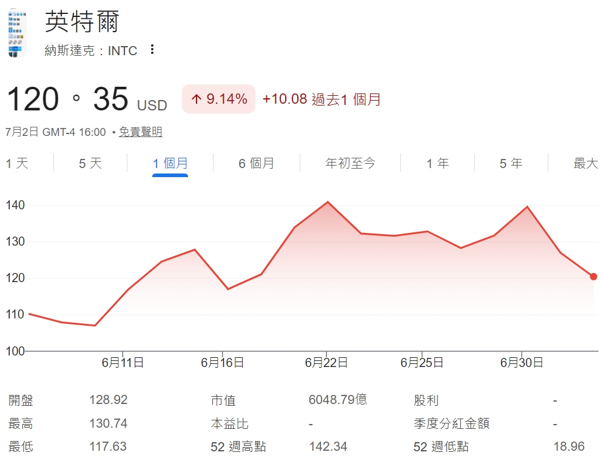Click the 股利 label

[426, 400]
